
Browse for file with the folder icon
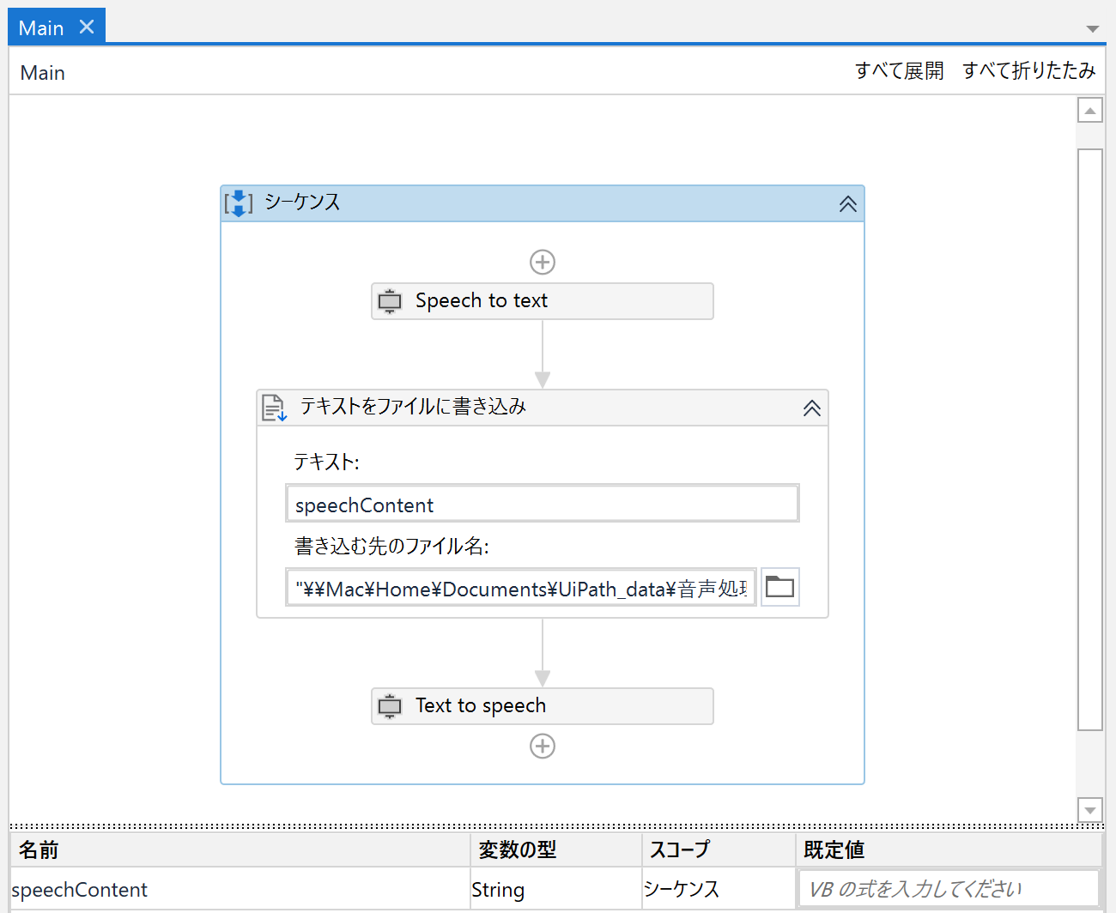pyautogui.click(x=779, y=587)
